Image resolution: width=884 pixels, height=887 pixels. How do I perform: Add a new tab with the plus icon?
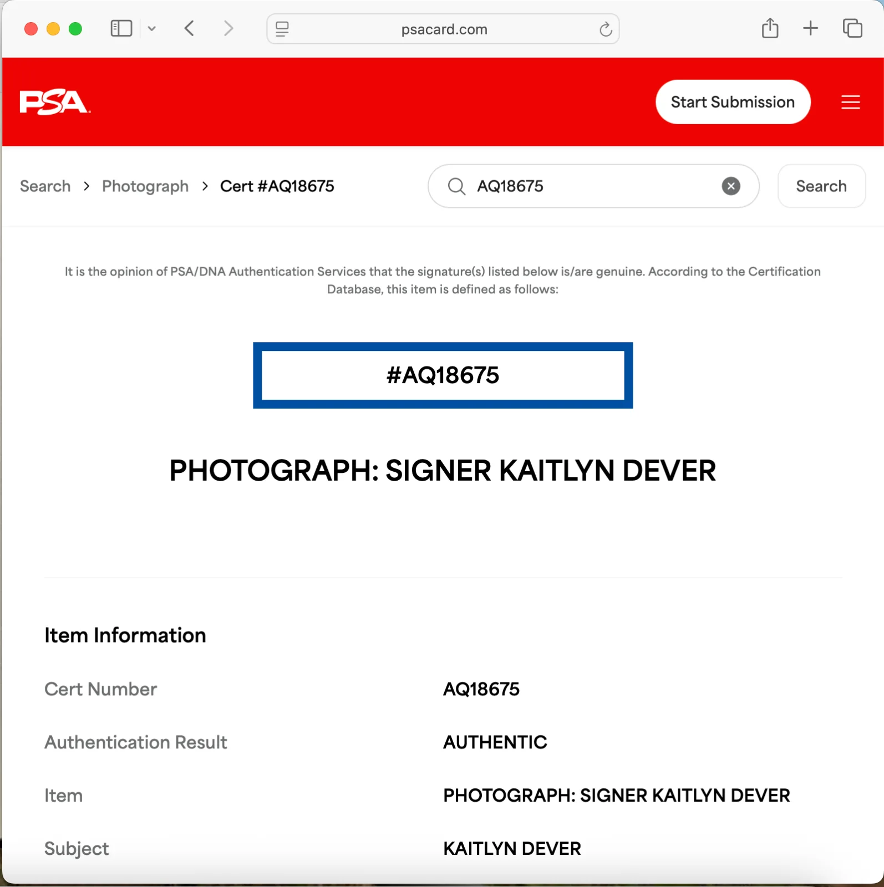[x=810, y=28]
